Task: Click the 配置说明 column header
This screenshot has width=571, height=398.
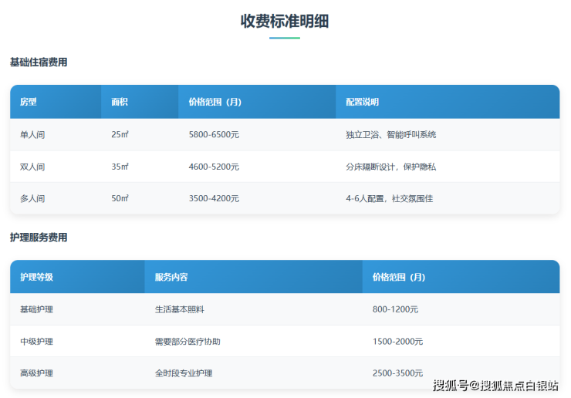Action: pos(362,102)
